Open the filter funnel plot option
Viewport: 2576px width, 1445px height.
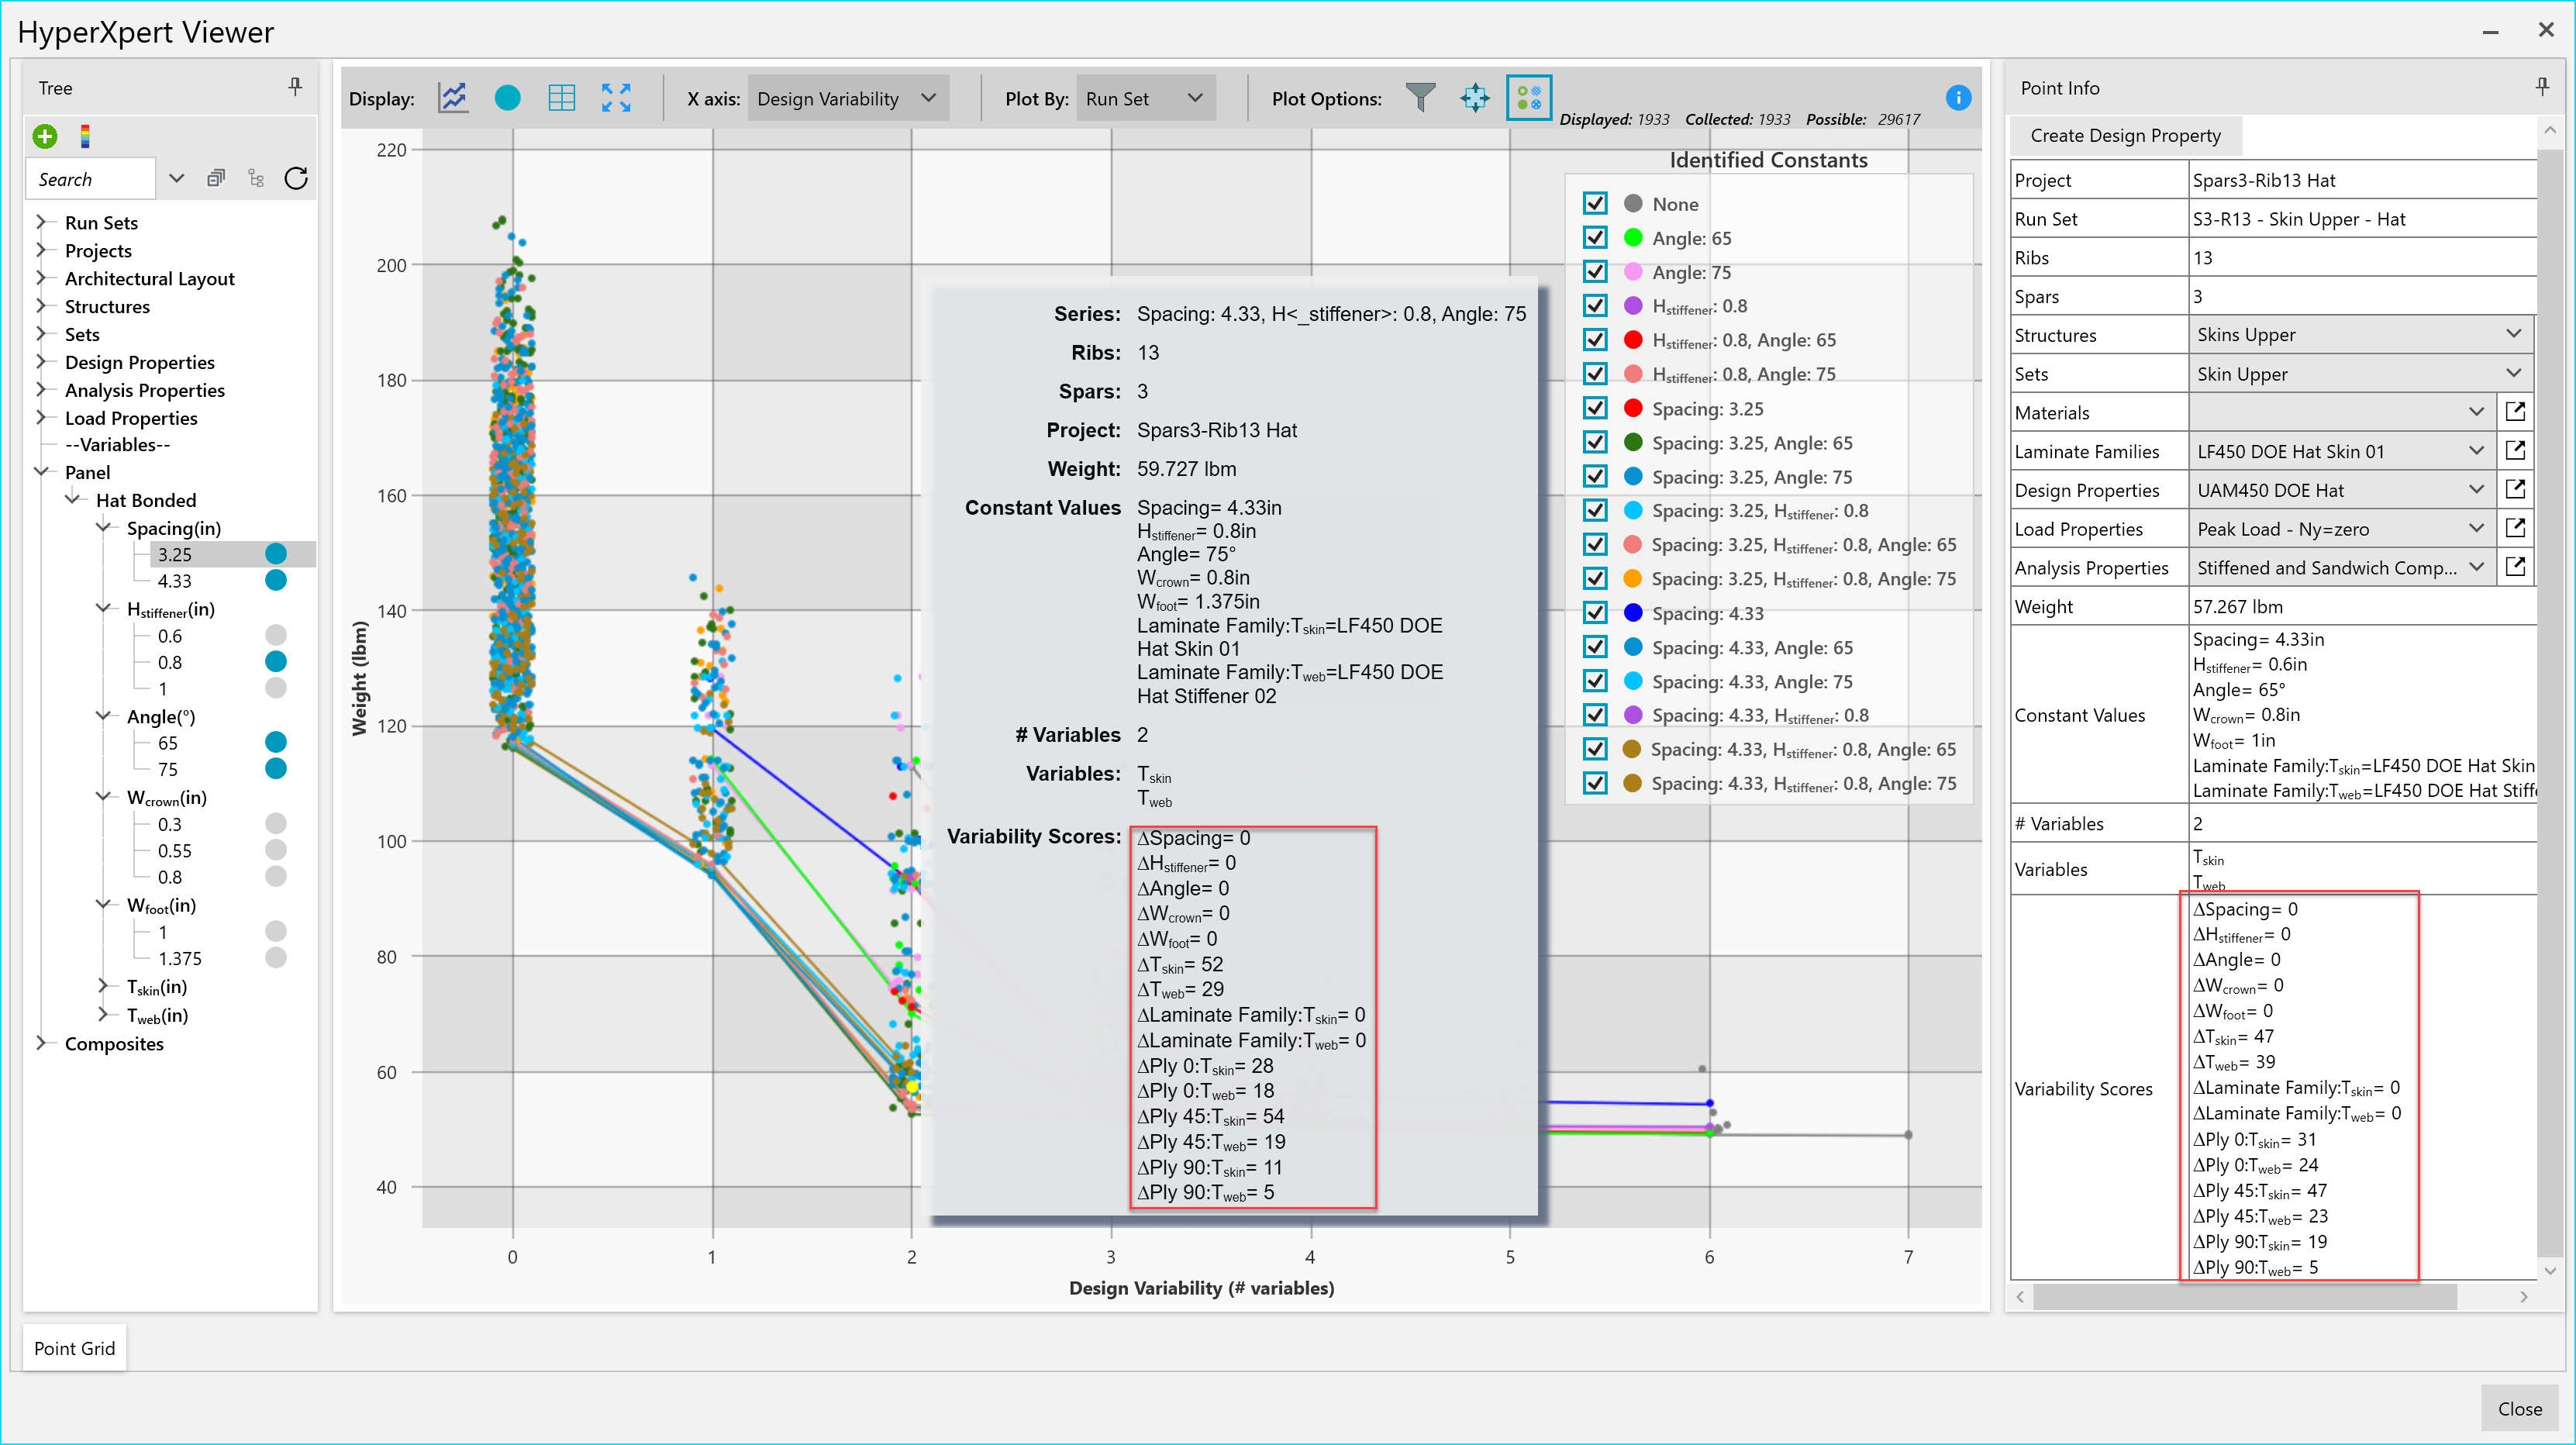coord(1420,98)
